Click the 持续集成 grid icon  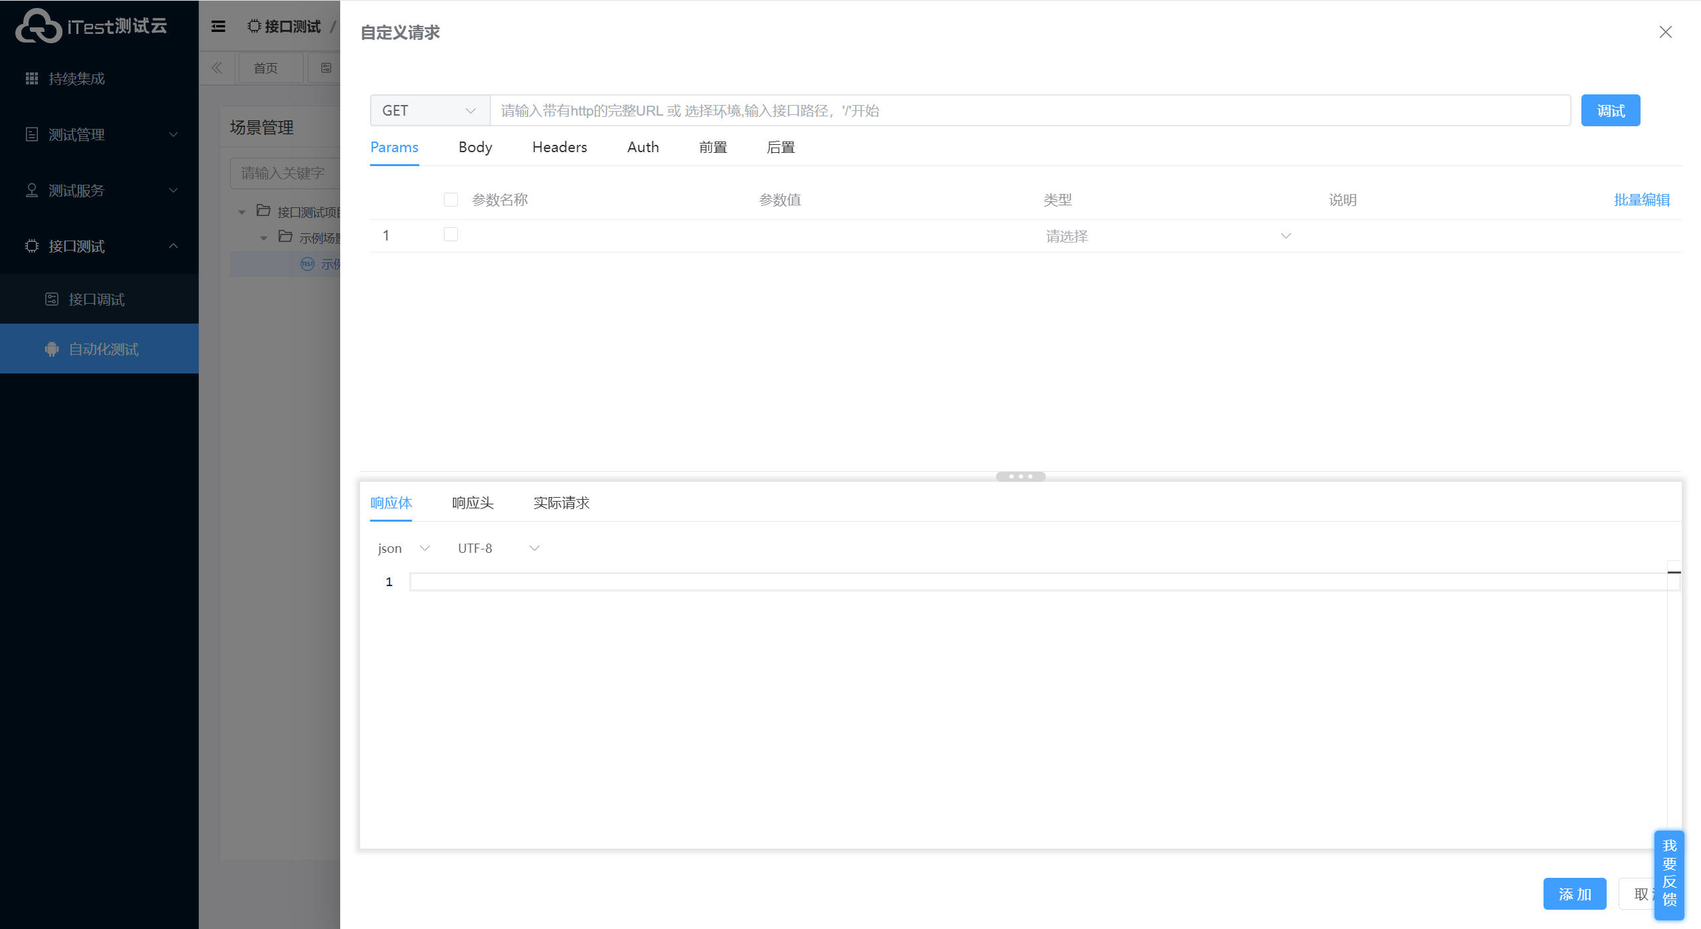tap(31, 78)
